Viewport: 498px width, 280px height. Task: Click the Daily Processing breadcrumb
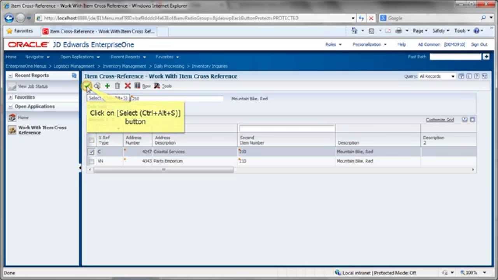[169, 66]
